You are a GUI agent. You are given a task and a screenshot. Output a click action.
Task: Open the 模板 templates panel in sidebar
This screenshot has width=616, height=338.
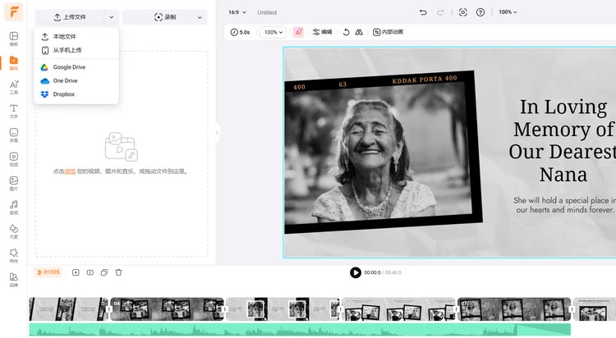click(x=14, y=39)
